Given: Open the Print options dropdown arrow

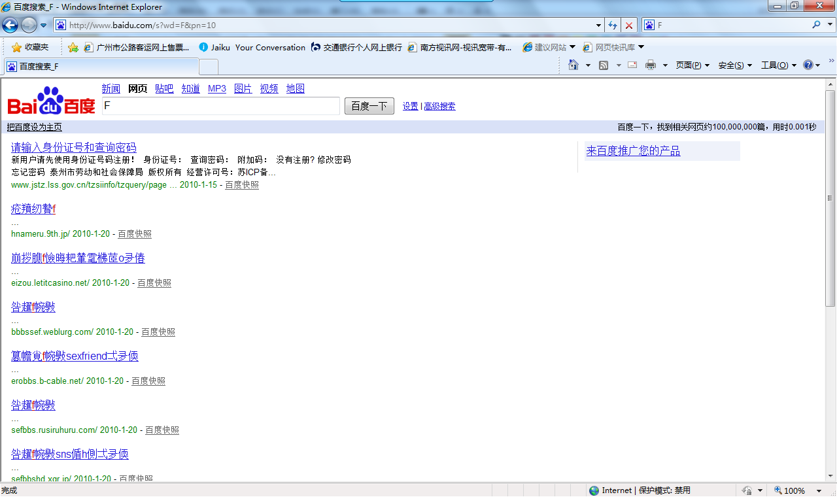Looking at the screenshot, I should (x=665, y=65).
